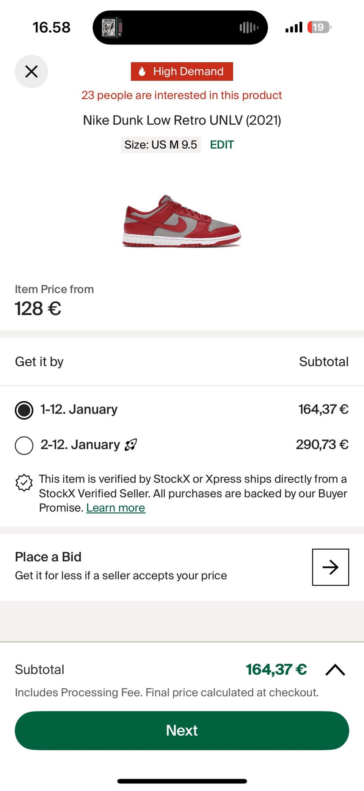Image resolution: width=364 pixels, height=791 pixels.
Task: Close the buy screen with X icon
Action: tap(31, 71)
